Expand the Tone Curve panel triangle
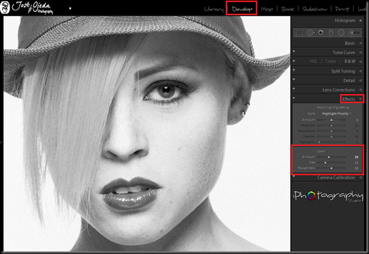Screen dimensions: 369x254 pyautogui.click(x=360, y=52)
